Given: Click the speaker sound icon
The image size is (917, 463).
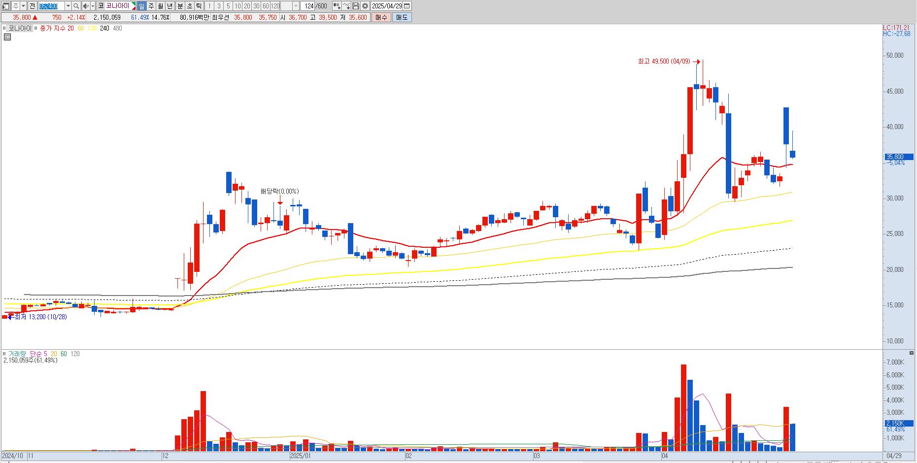Looking at the screenshot, I should [86, 6].
